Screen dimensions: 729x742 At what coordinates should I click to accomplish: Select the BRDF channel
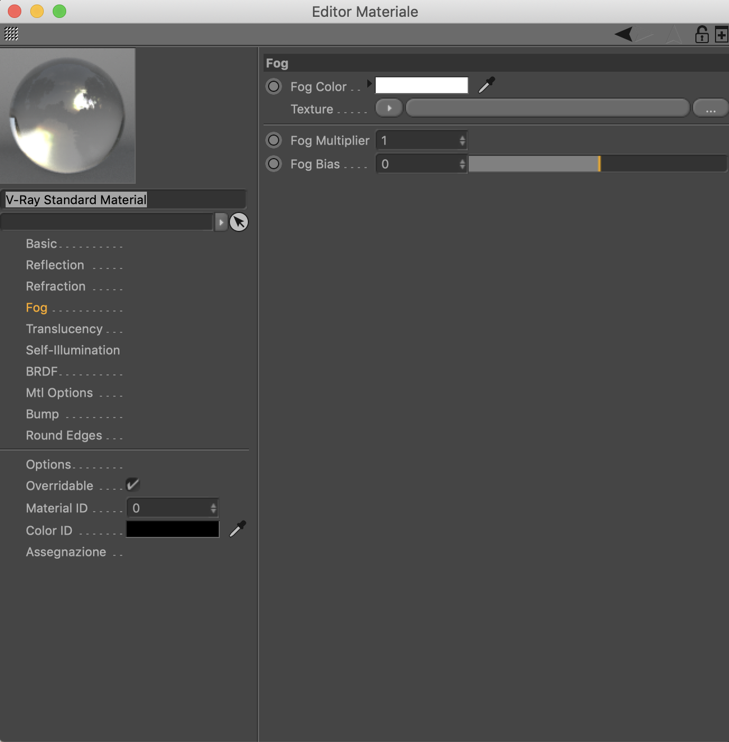coord(41,372)
